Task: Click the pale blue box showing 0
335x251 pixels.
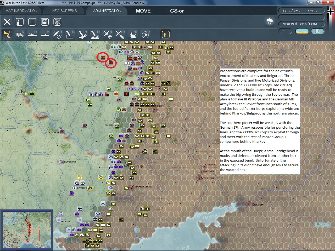Action: pyautogui.click(x=317, y=31)
